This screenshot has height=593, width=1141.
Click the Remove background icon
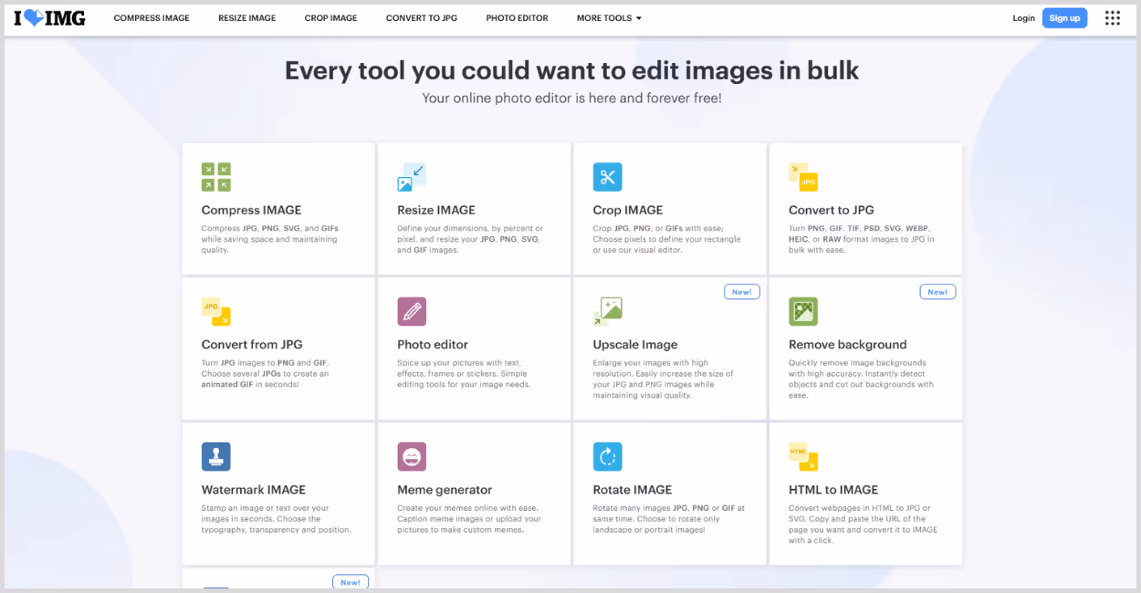click(x=803, y=312)
